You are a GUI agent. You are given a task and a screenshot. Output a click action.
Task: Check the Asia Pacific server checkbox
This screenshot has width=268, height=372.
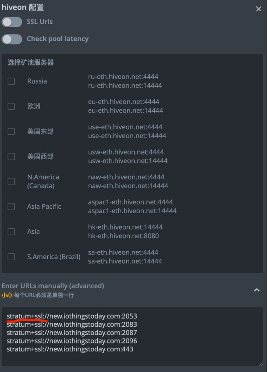11,206
